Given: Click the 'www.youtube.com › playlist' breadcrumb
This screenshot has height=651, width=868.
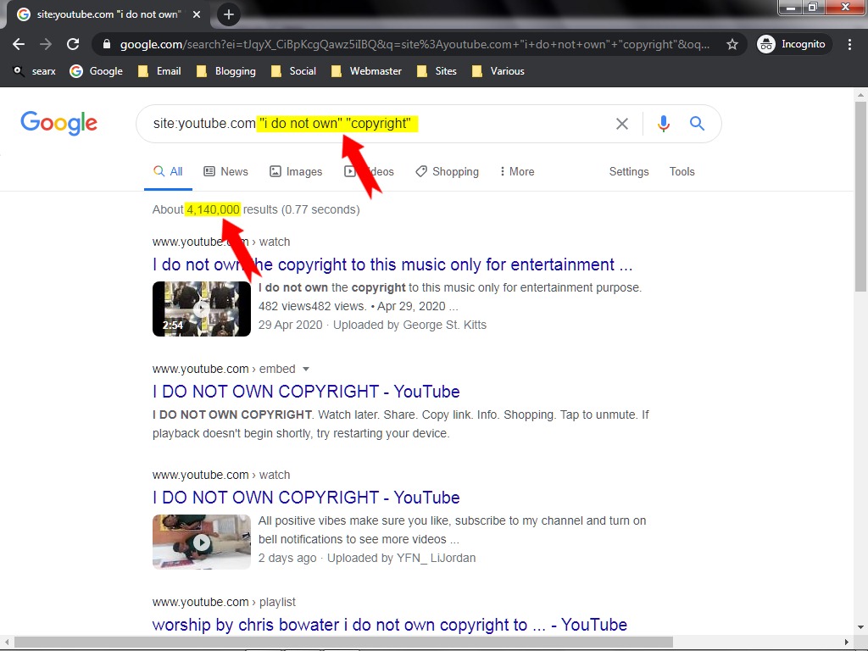Looking at the screenshot, I should 224,602.
